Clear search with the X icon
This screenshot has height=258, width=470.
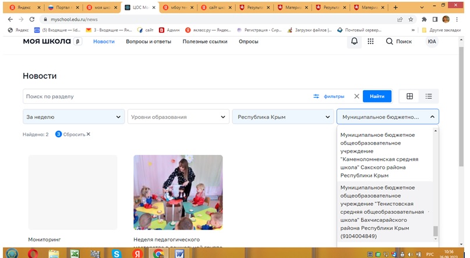(356, 96)
